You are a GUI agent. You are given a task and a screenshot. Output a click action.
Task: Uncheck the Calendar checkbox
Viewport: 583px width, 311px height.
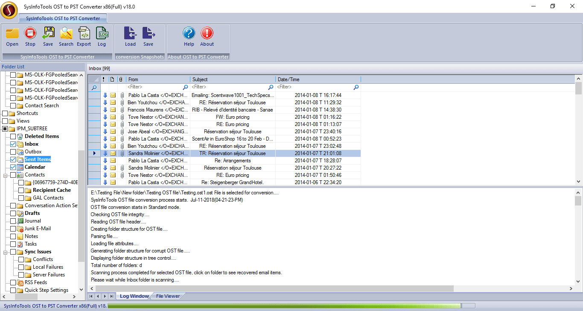click(x=13, y=167)
